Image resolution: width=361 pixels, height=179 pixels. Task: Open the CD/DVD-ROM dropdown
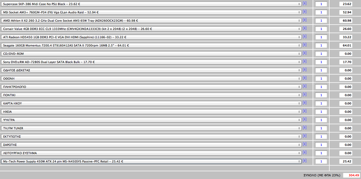click(x=151, y=54)
